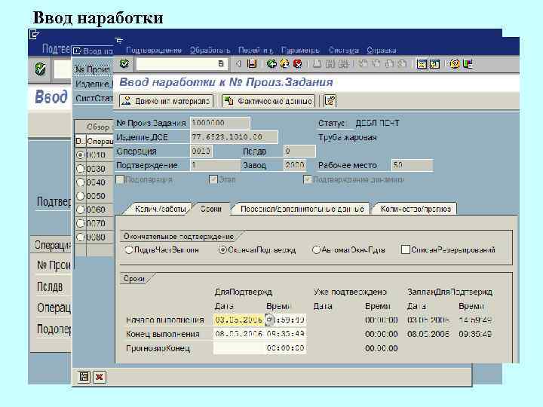Open value help on start time field
Screen dimensions: 543x407
269,320
